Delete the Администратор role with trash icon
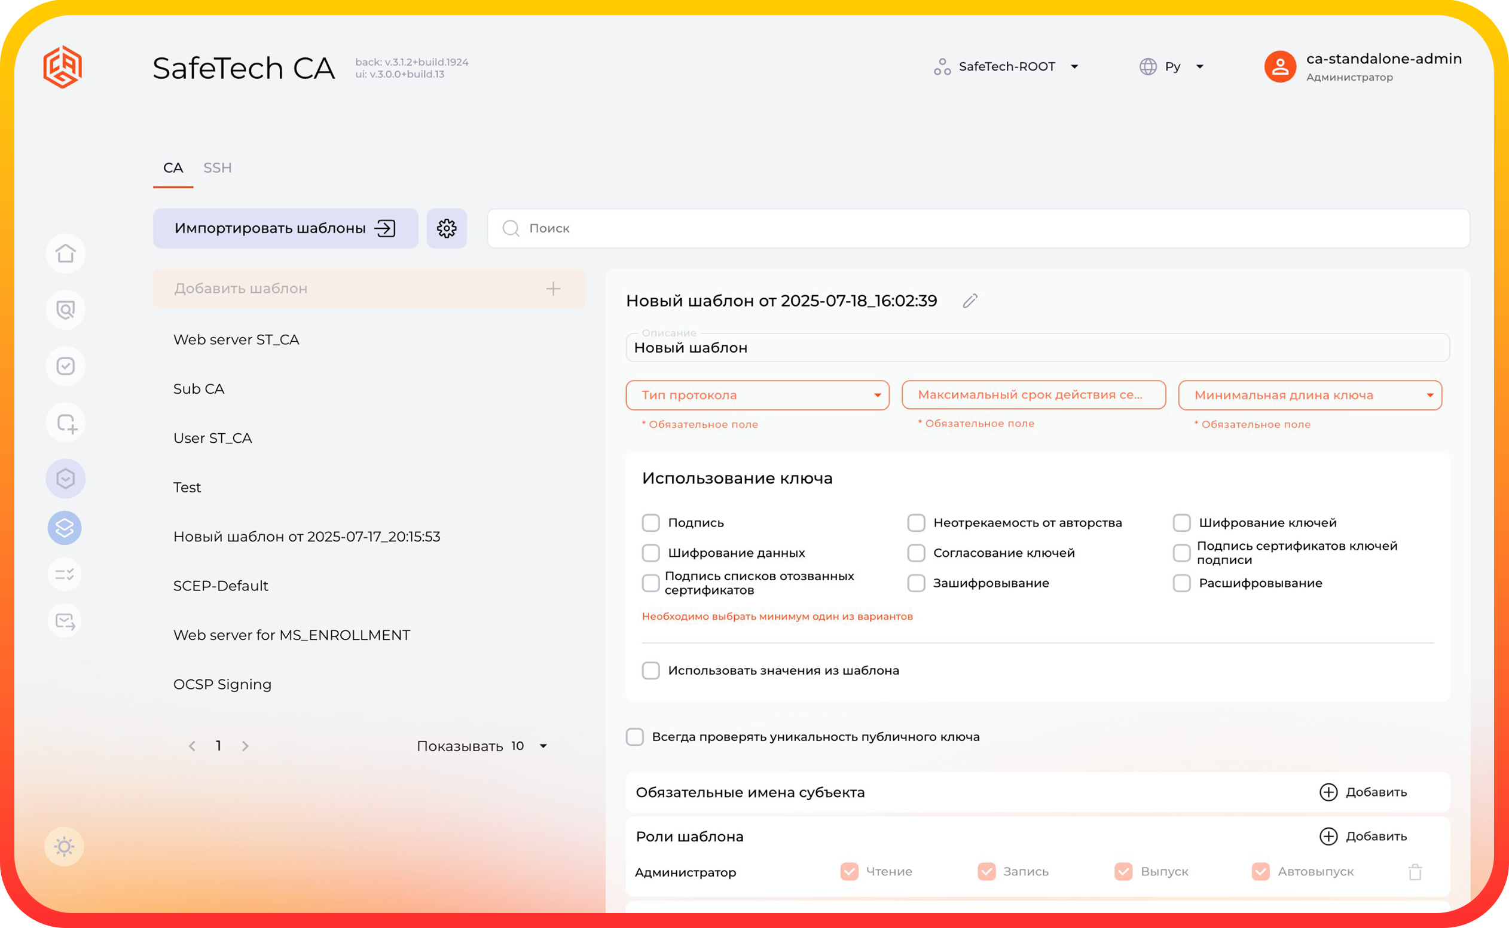The width and height of the screenshot is (1509, 928). [x=1415, y=872]
